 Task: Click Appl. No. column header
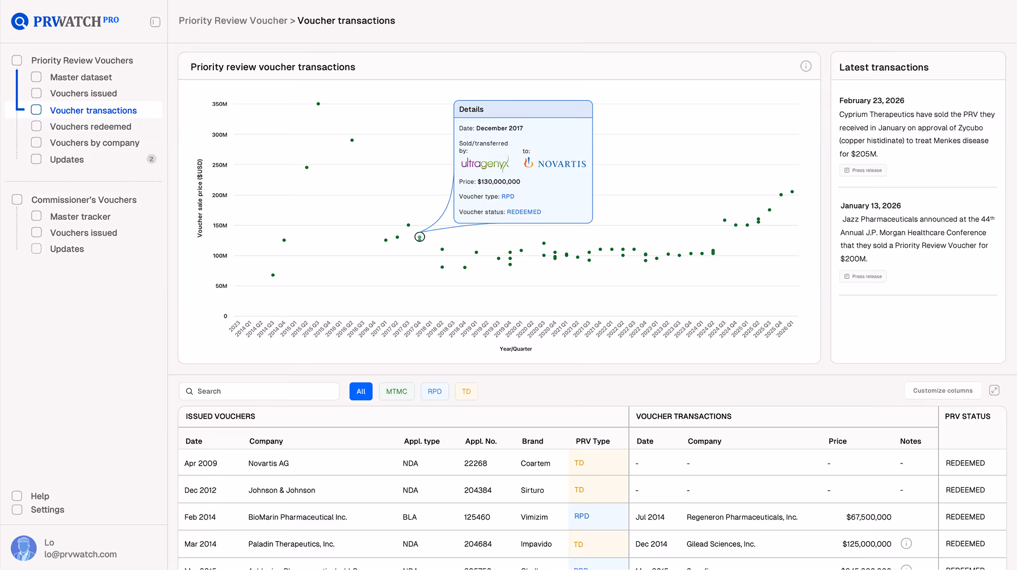(481, 441)
